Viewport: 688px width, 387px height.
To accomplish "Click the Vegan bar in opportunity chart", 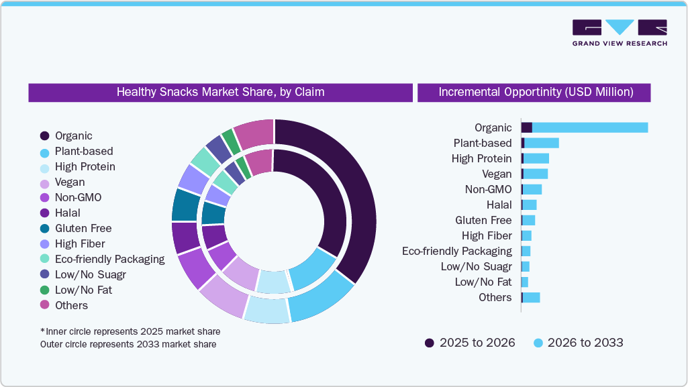I will [535, 174].
